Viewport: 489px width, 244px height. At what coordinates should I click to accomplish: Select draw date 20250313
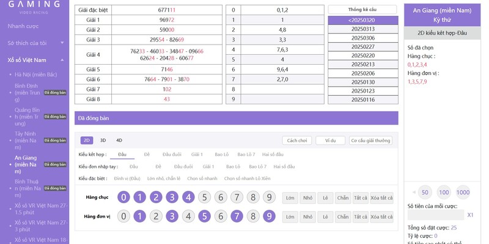coord(363,29)
